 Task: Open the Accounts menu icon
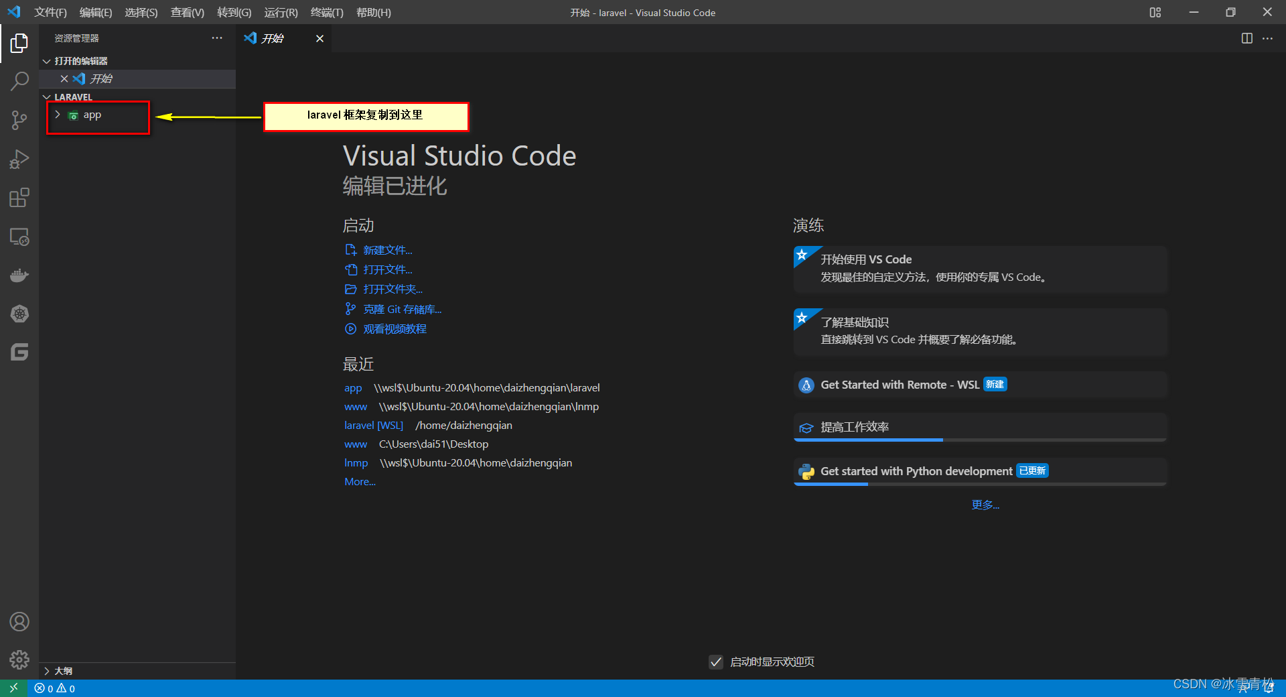tap(19, 622)
